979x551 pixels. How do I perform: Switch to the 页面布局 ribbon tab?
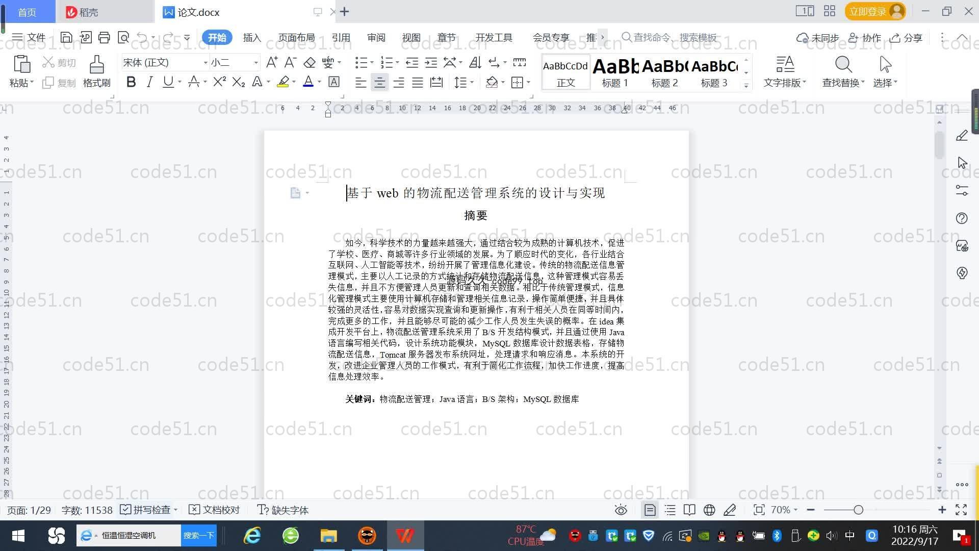[296, 37]
